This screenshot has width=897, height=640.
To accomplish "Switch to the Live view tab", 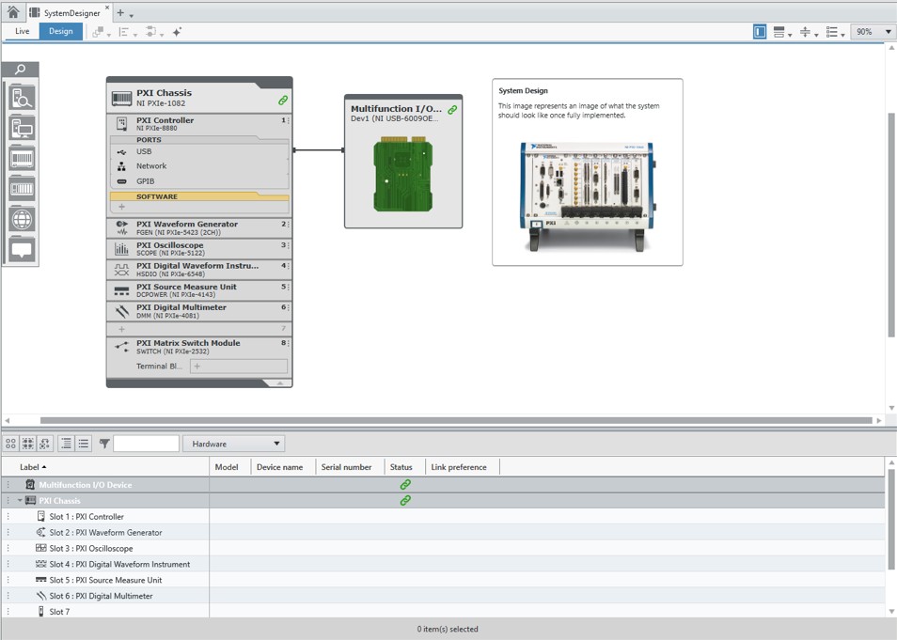I will [23, 31].
